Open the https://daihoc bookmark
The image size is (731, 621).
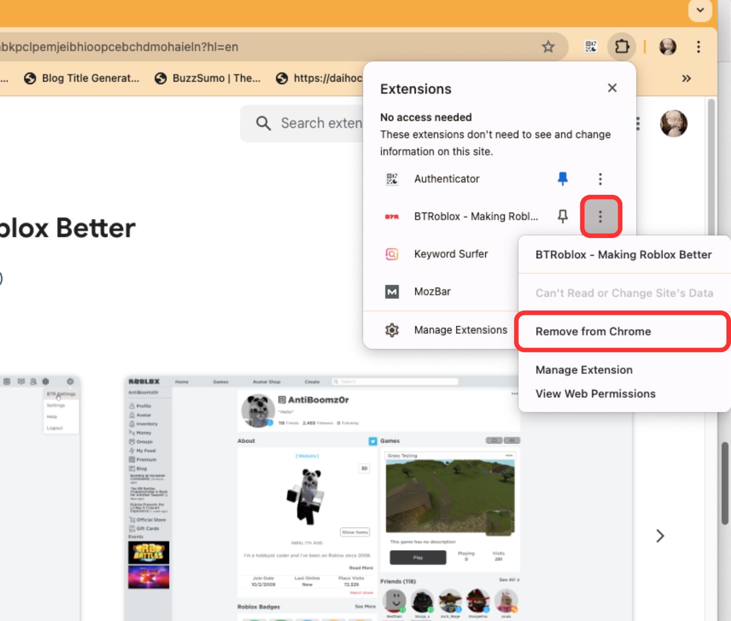point(319,78)
